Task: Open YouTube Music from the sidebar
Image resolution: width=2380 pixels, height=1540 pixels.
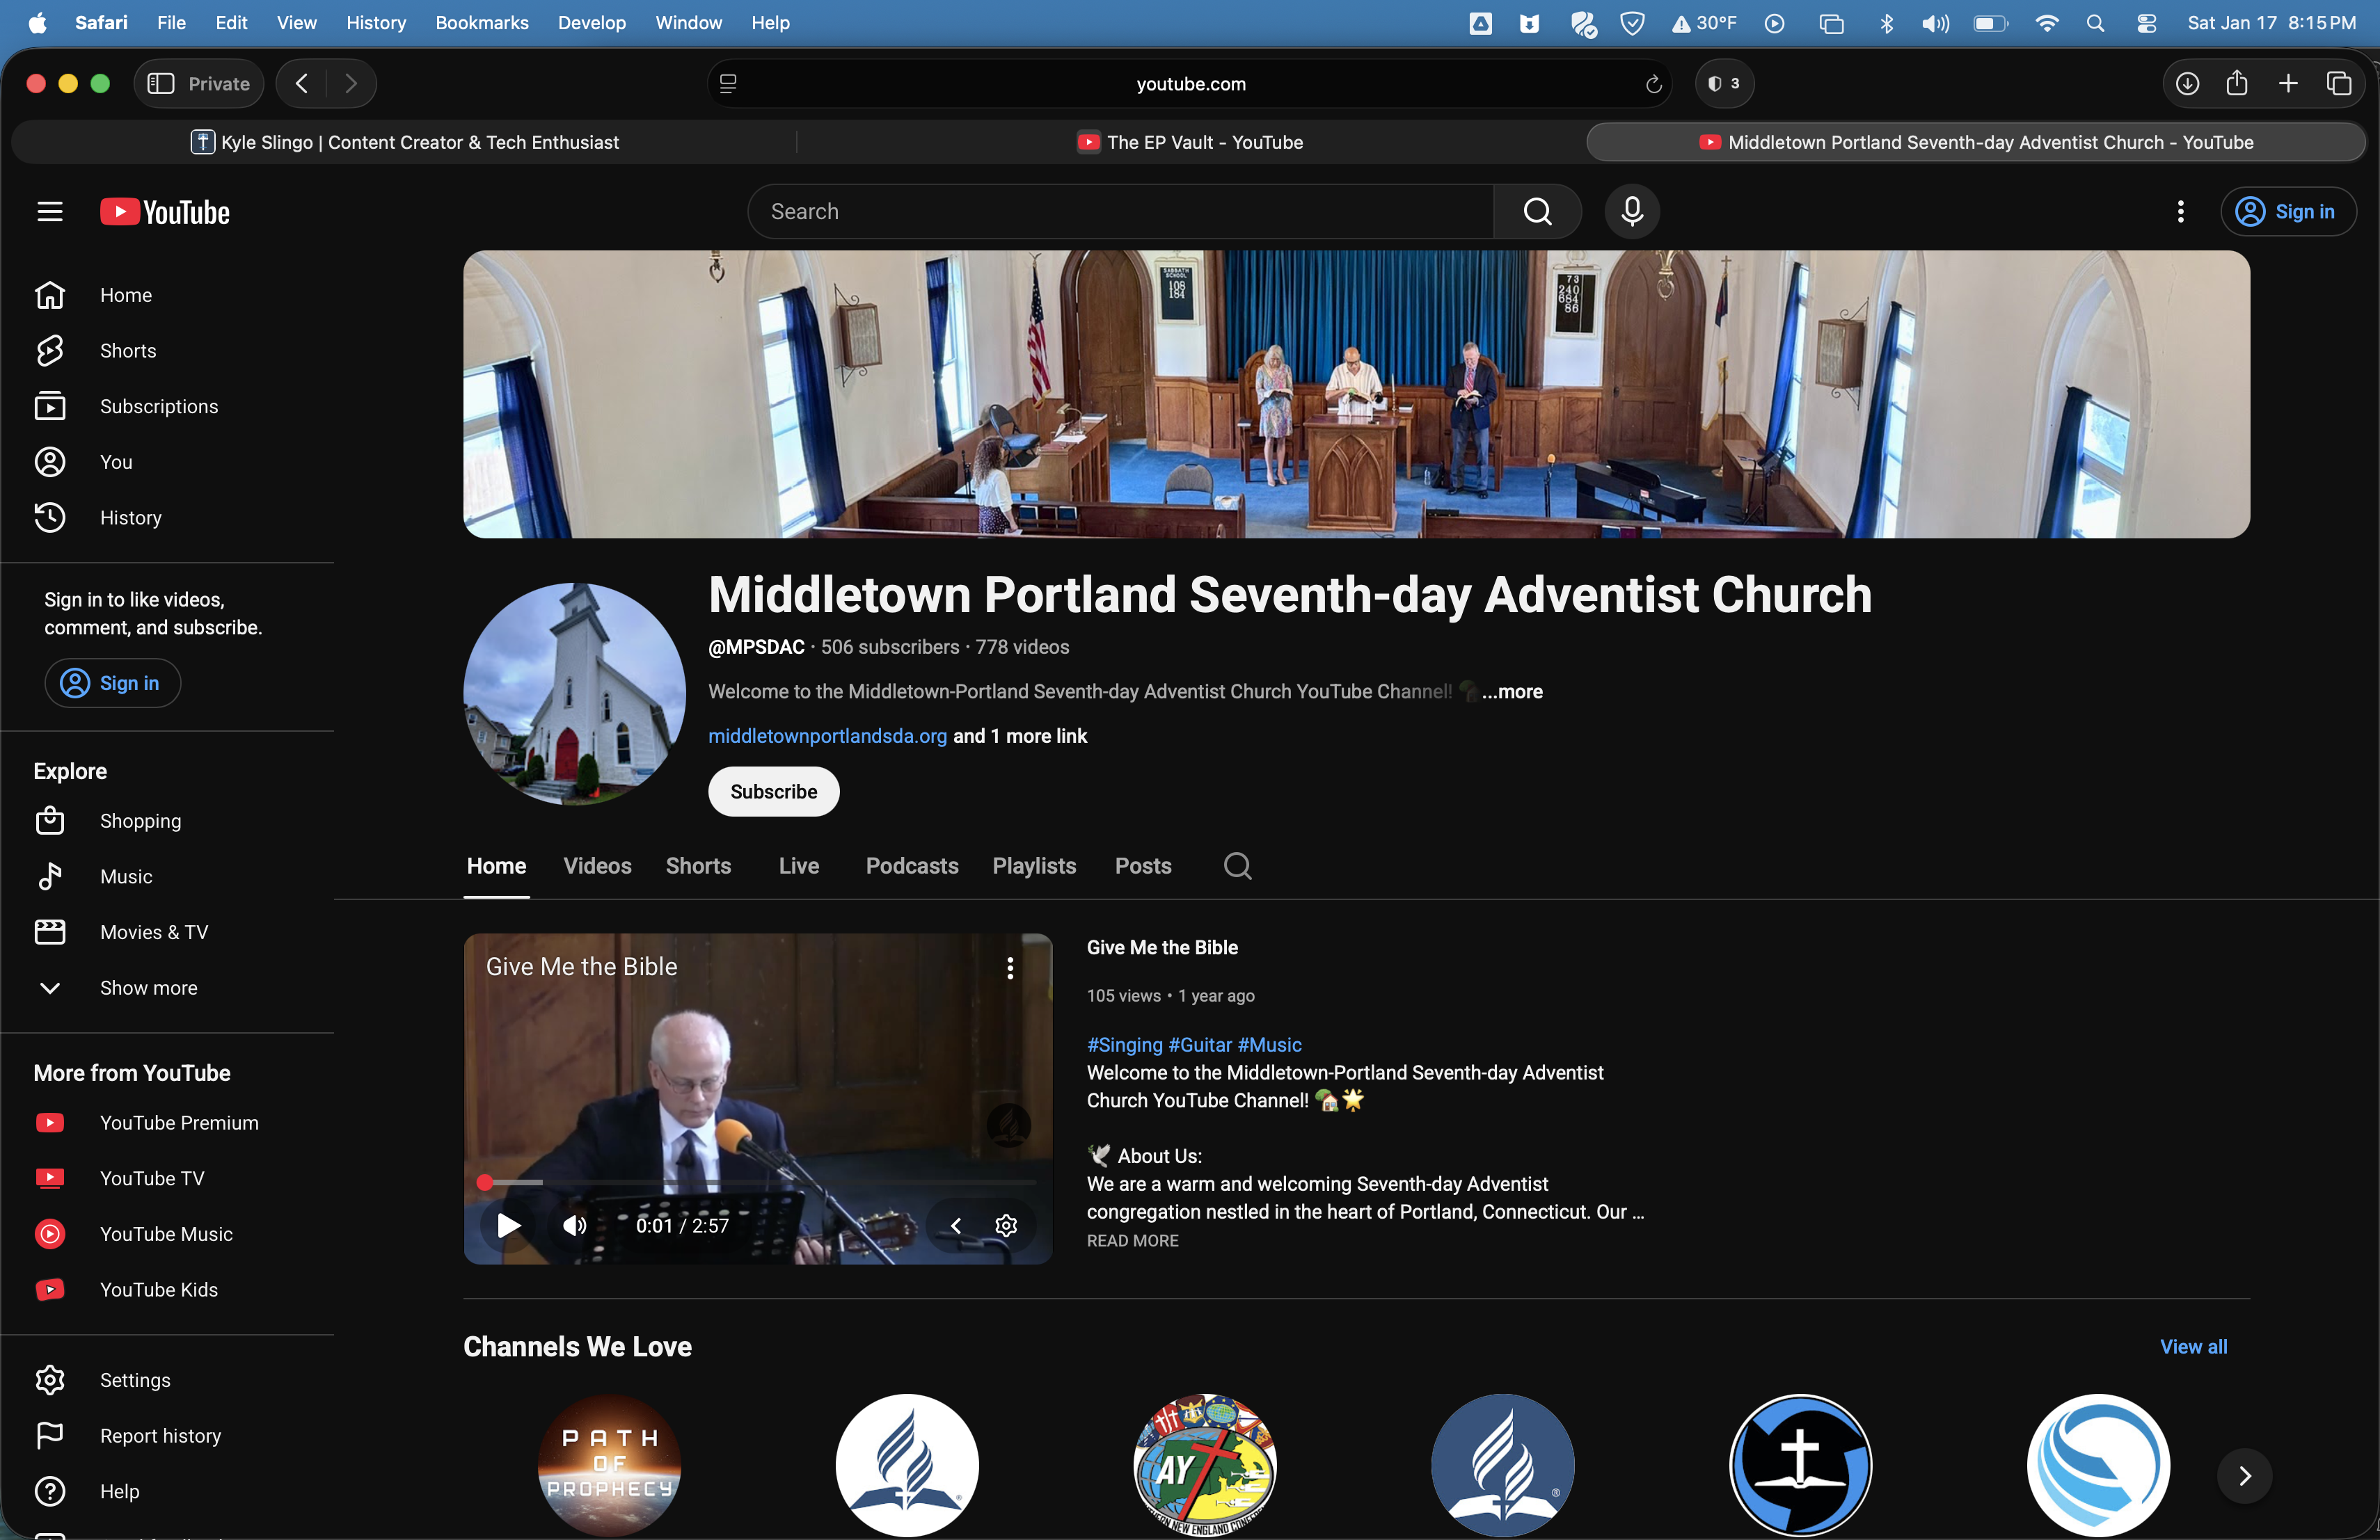Action: [166, 1233]
